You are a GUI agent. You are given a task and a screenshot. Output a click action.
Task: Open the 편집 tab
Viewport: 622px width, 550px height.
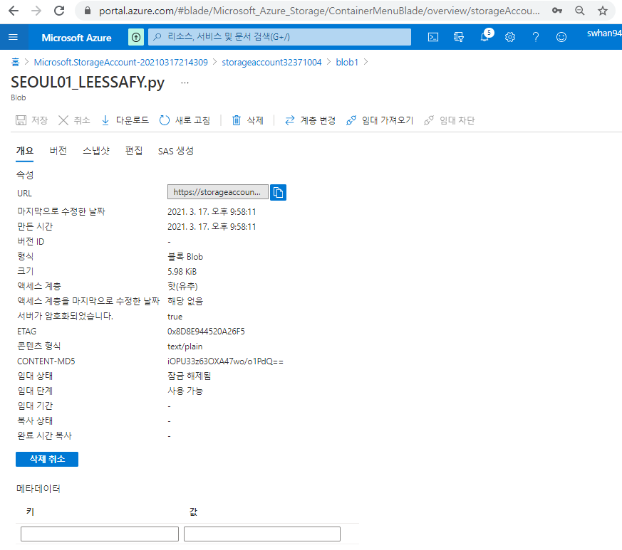[134, 151]
